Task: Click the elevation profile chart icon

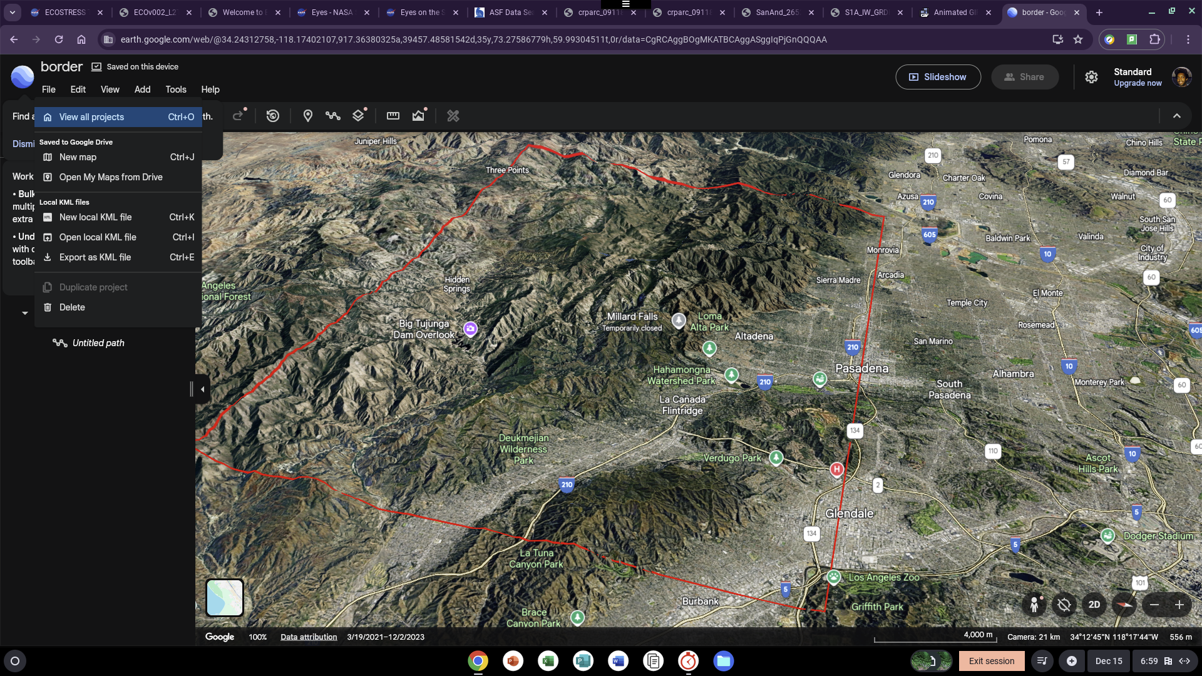Action: (418, 116)
